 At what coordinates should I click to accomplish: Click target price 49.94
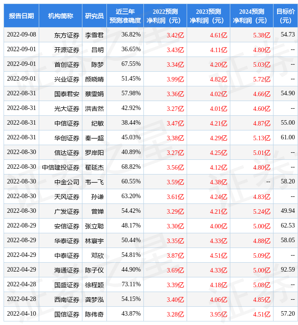[288, 211]
